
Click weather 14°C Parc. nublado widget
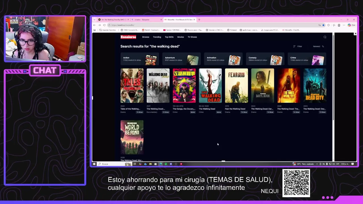[303, 164]
